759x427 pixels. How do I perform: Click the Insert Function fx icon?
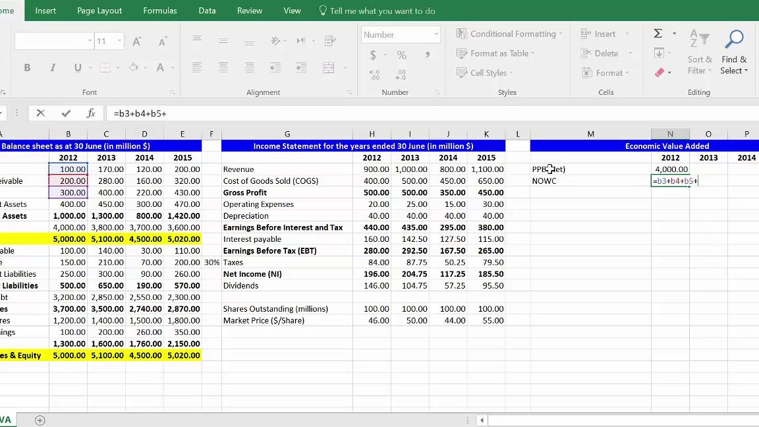91,113
